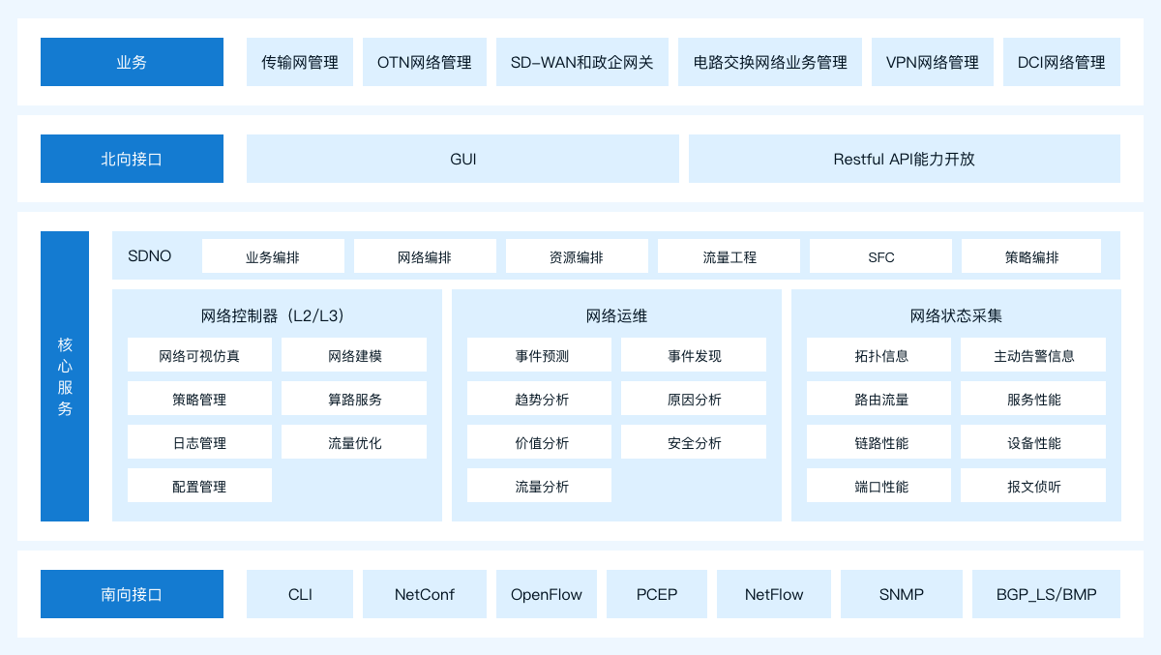Select the 端口性能 box
The image size is (1161, 655).
878,486
